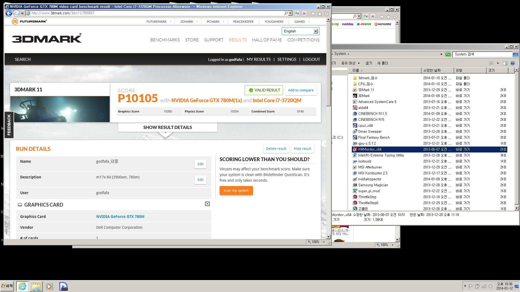Click the IE address bar URL
Screen dimensions: 520x292
click(x=63, y=13)
